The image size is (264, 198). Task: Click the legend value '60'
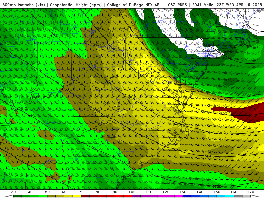click(x=64, y=192)
